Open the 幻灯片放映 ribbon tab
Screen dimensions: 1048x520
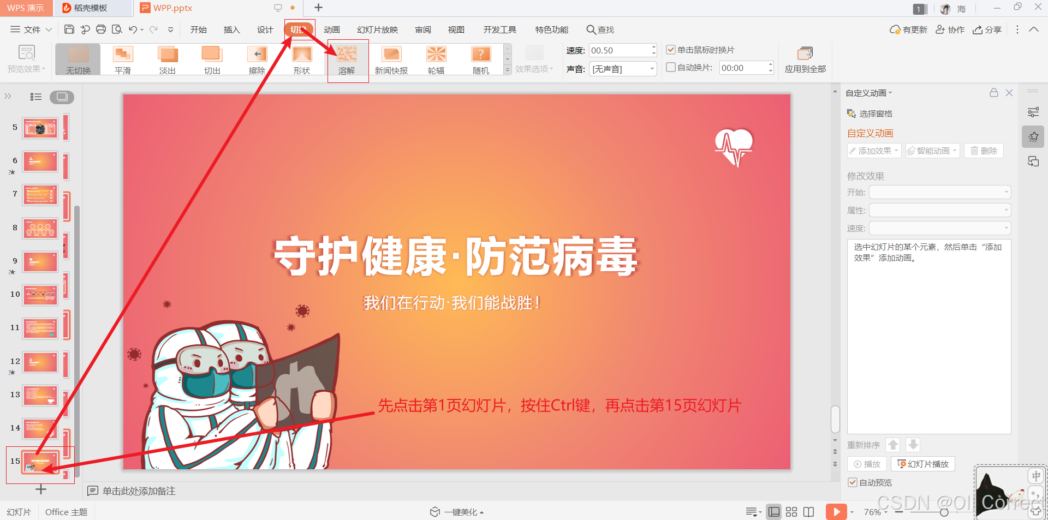tap(378, 29)
